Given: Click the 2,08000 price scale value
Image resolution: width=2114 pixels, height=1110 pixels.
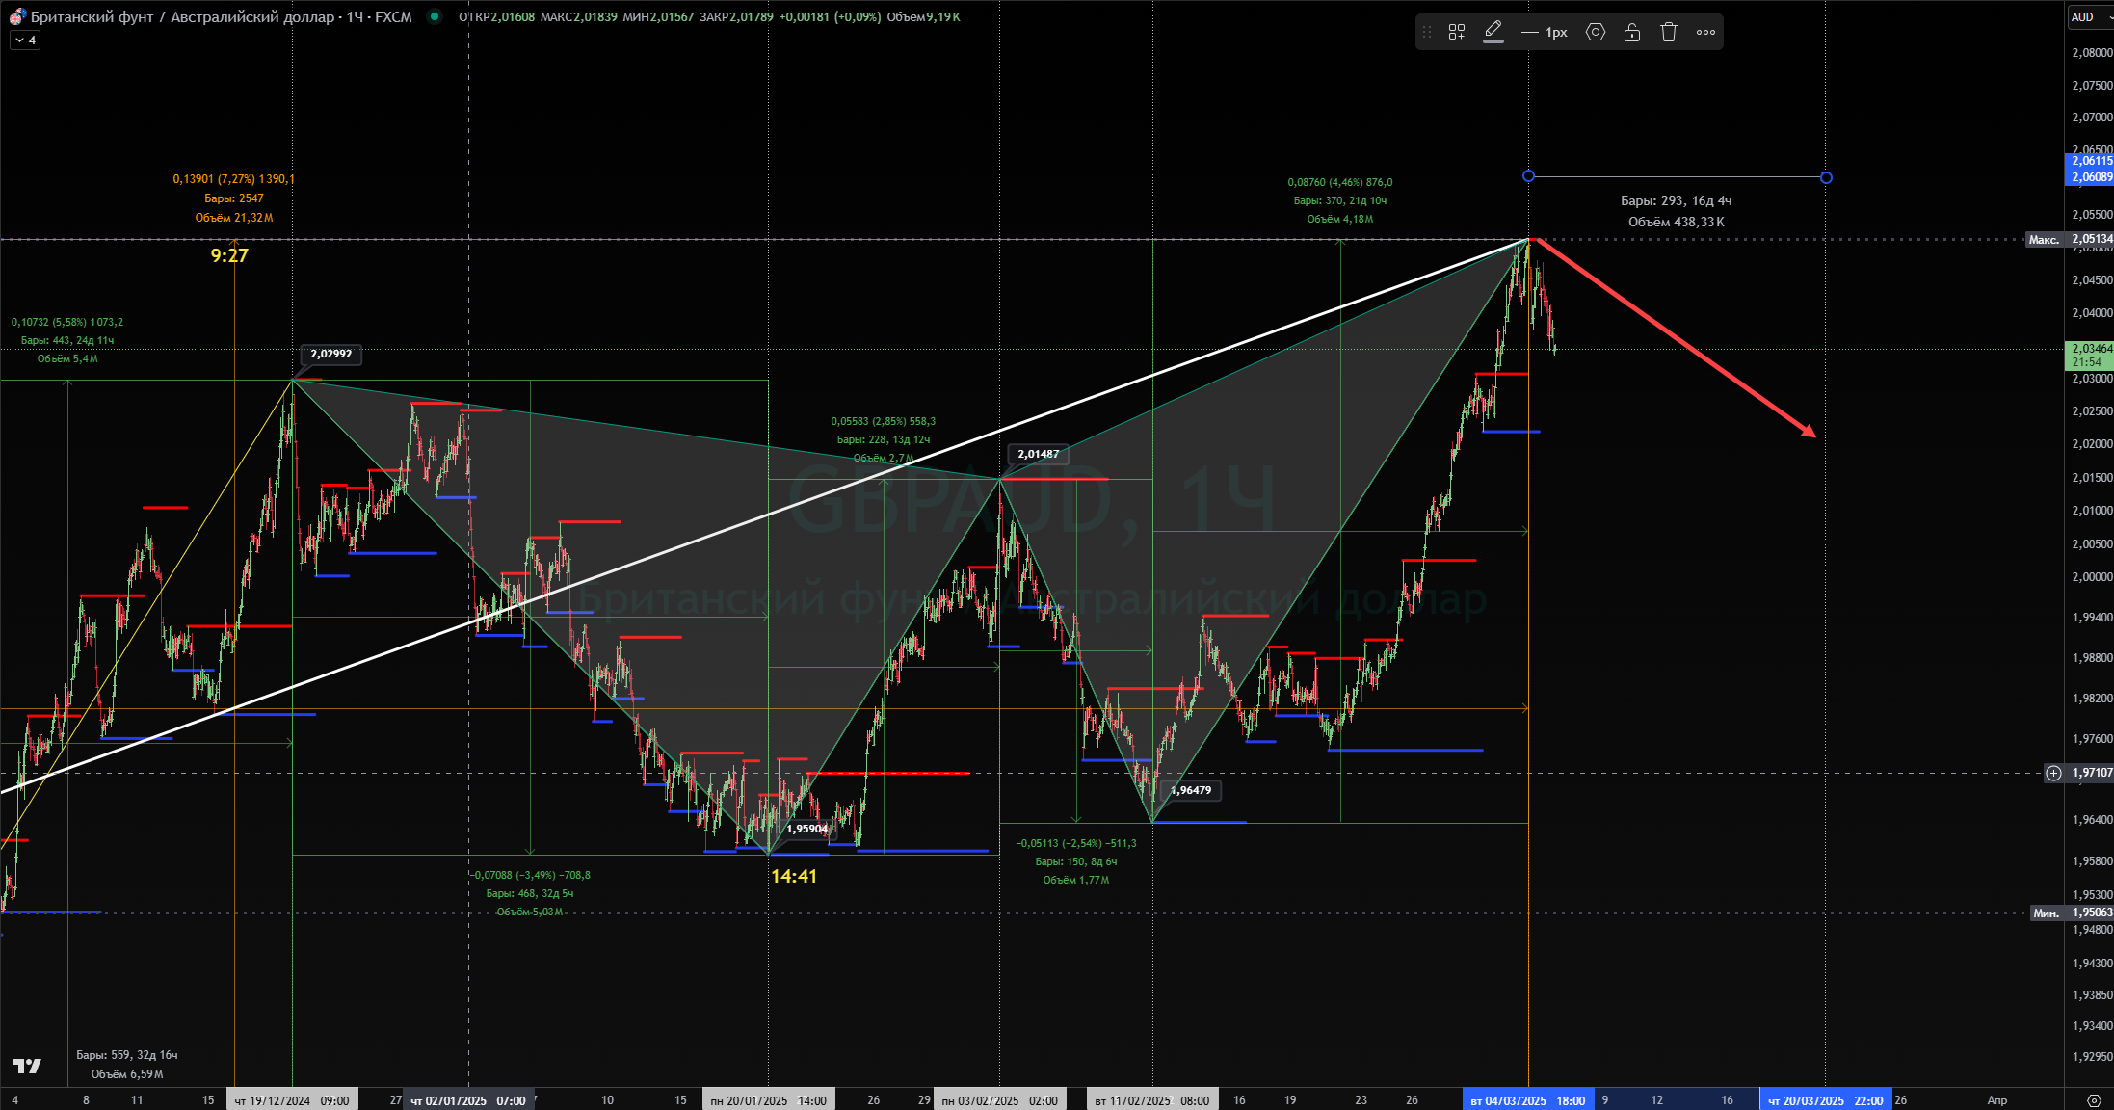Looking at the screenshot, I should pos(2092,53).
